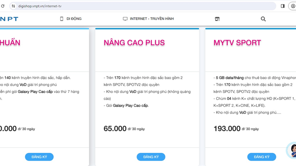This screenshot has width=296, height=166.
Task: Click the '5 GB data/tháng' feature line
Action: click(x=255, y=78)
